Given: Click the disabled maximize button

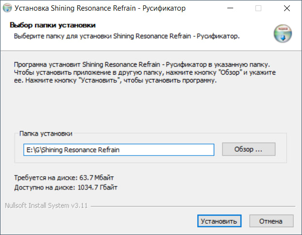Looking at the screenshot, I should click(x=258, y=8).
